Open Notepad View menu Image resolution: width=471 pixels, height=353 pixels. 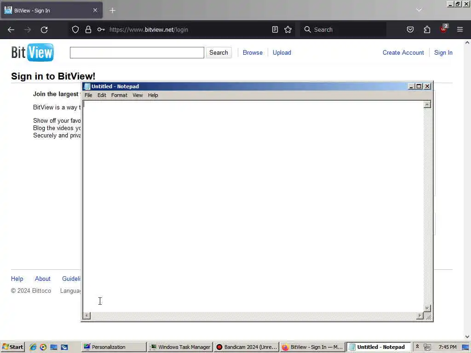coord(138,95)
